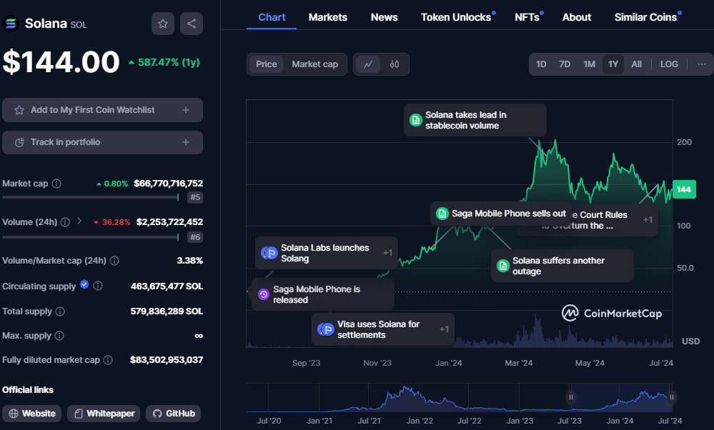The width and height of the screenshot is (714, 430).
Task: Click flag icon on Visa settlements annotation
Action: [326, 329]
